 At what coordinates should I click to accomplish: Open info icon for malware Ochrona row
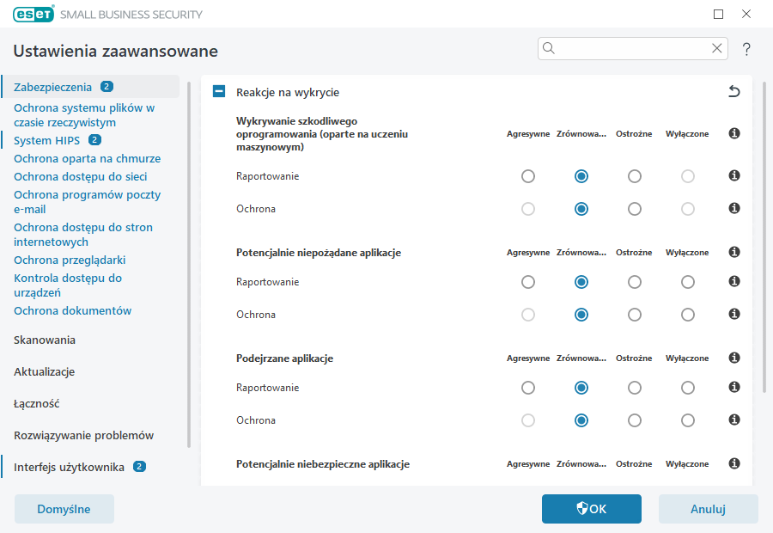tap(734, 208)
